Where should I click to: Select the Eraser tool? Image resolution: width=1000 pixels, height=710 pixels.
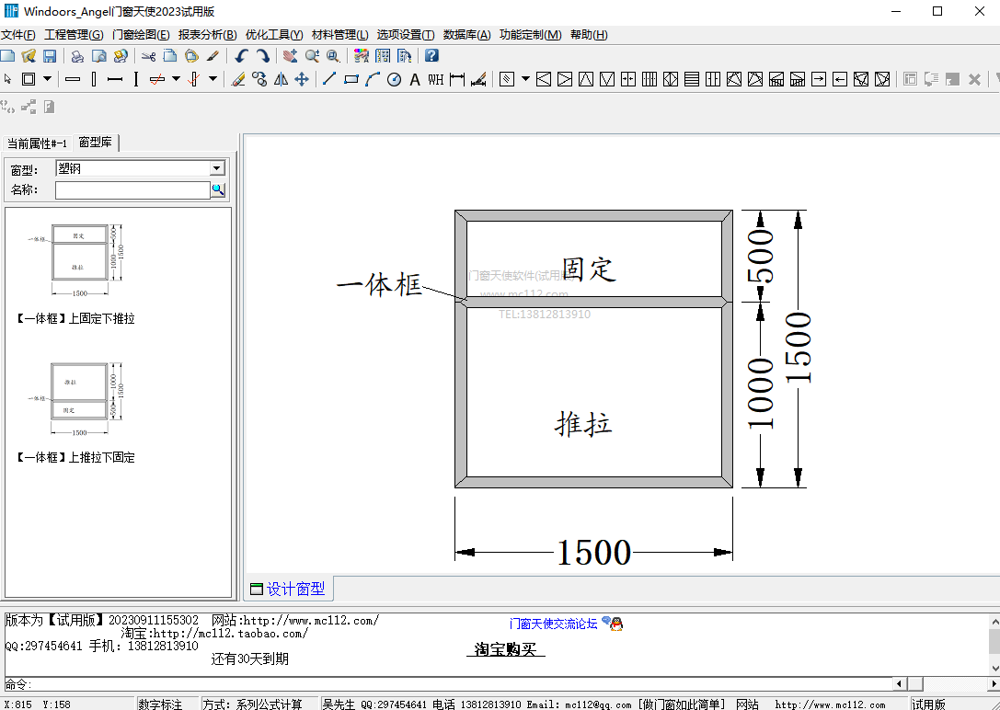click(x=238, y=79)
